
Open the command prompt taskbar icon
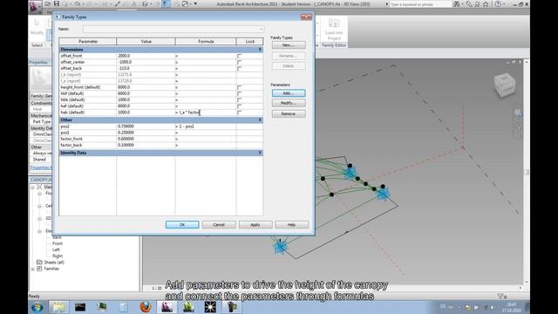tap(80, 307)
